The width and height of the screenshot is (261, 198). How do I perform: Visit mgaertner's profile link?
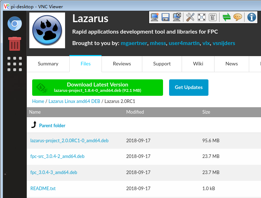point(134,43)
